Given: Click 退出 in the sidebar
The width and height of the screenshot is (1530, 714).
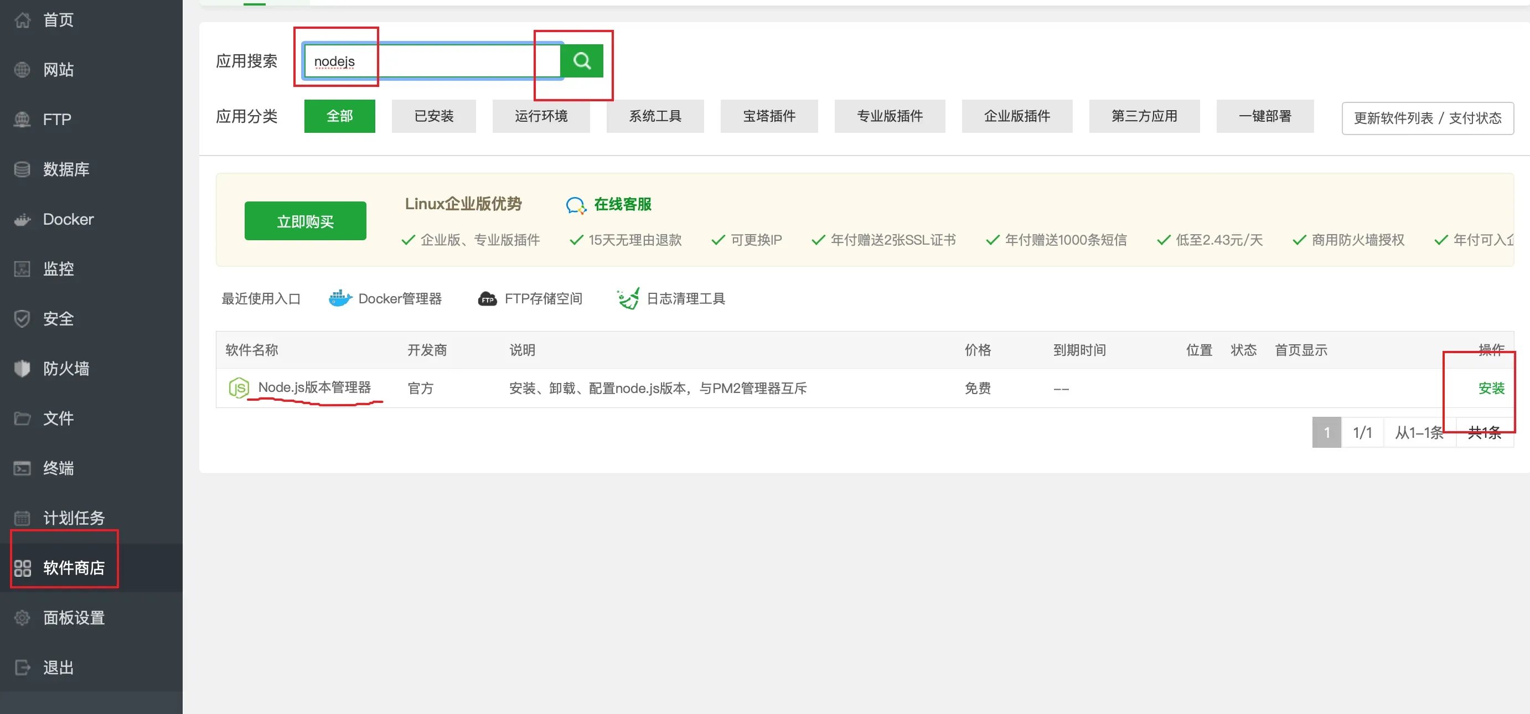Looking at the screenshot, I should 58,668.
